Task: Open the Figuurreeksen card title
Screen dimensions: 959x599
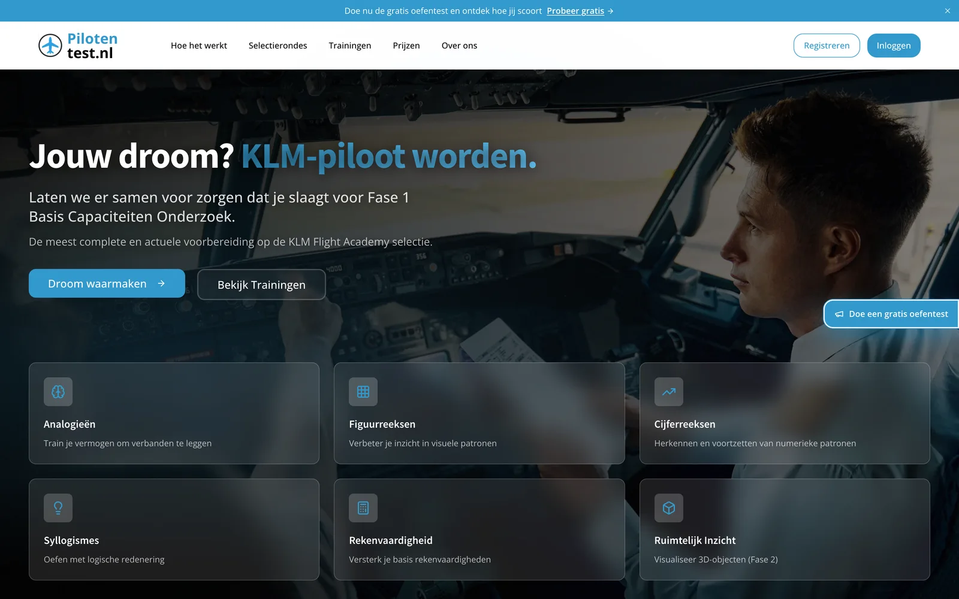Action: coord(382,424)
